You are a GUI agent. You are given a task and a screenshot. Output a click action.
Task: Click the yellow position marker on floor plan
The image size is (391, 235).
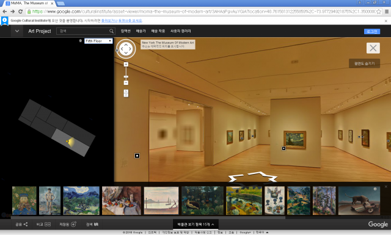click(x=67, y=141)
